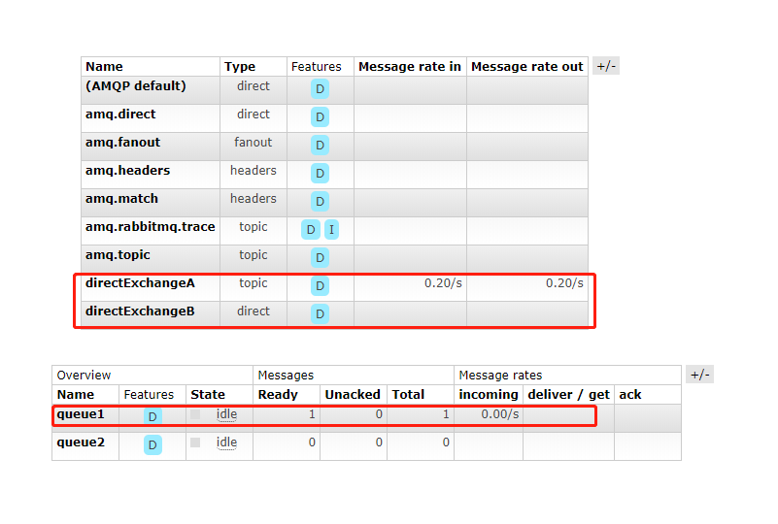Viewport: 778px width, 524px height.
Task: Click the D badge for directExchangeA
Action: click(x=320, y=286)
